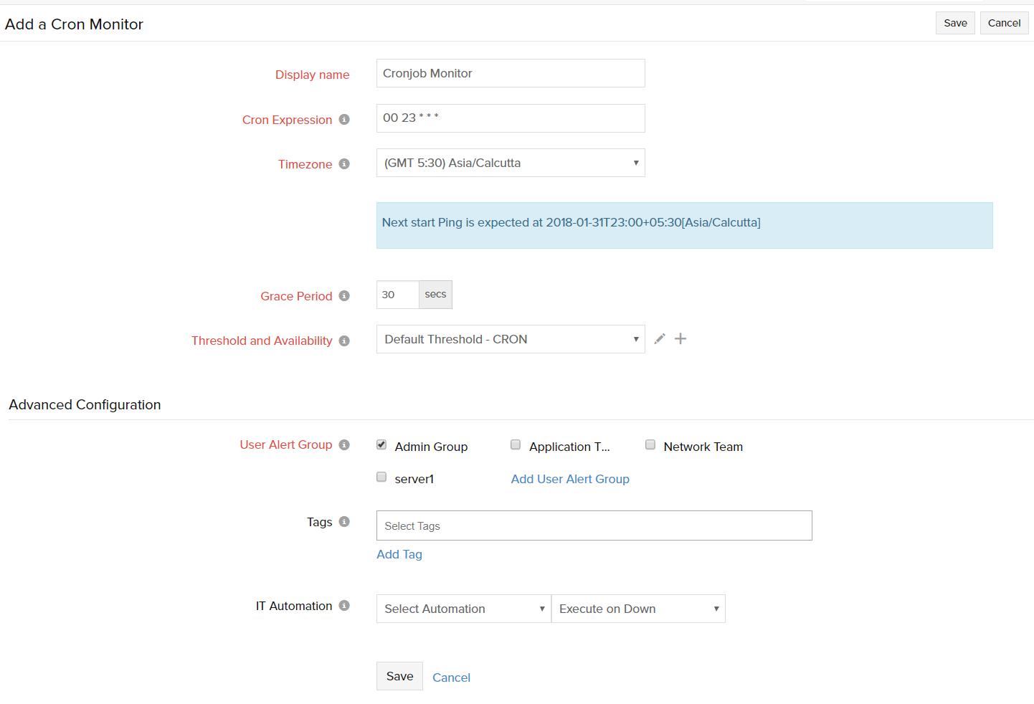The height and width of the screenshot is (704, 1034).
Task: Click info icon beside Threshold and Availability
Action: pyautogui.click(x=344, y=341)
